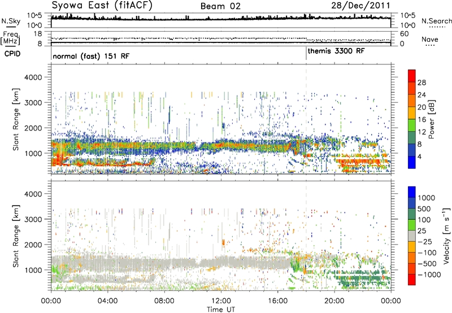Viewport: 452px width, 313px height.
Task: Click the 'Velocity [m s-1]' colorbar title
Action: tap(446, 236)
